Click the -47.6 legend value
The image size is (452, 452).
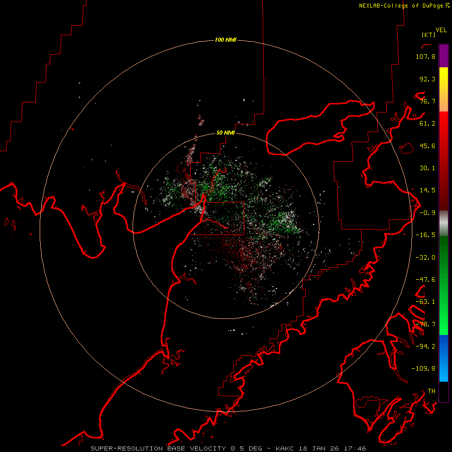coord(425,280)
